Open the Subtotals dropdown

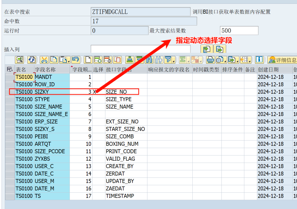coord(196,60)
